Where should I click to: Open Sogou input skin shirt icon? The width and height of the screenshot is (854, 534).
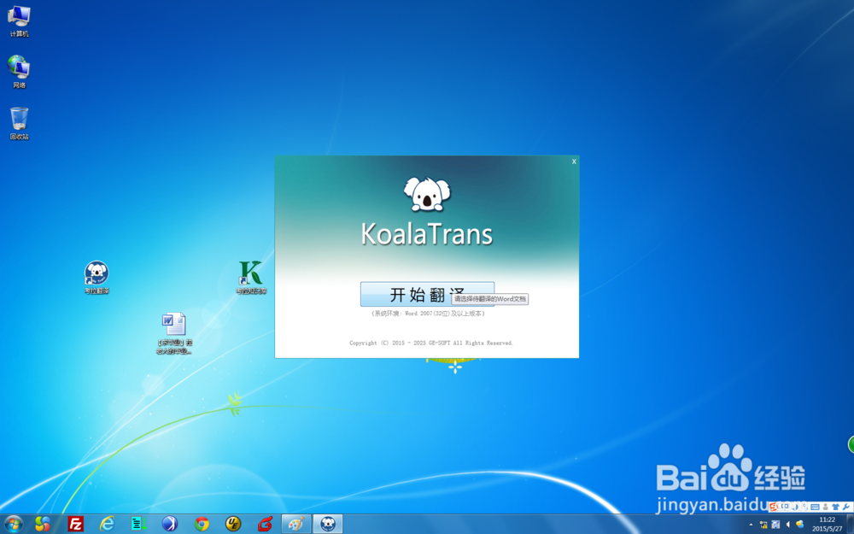835,507
